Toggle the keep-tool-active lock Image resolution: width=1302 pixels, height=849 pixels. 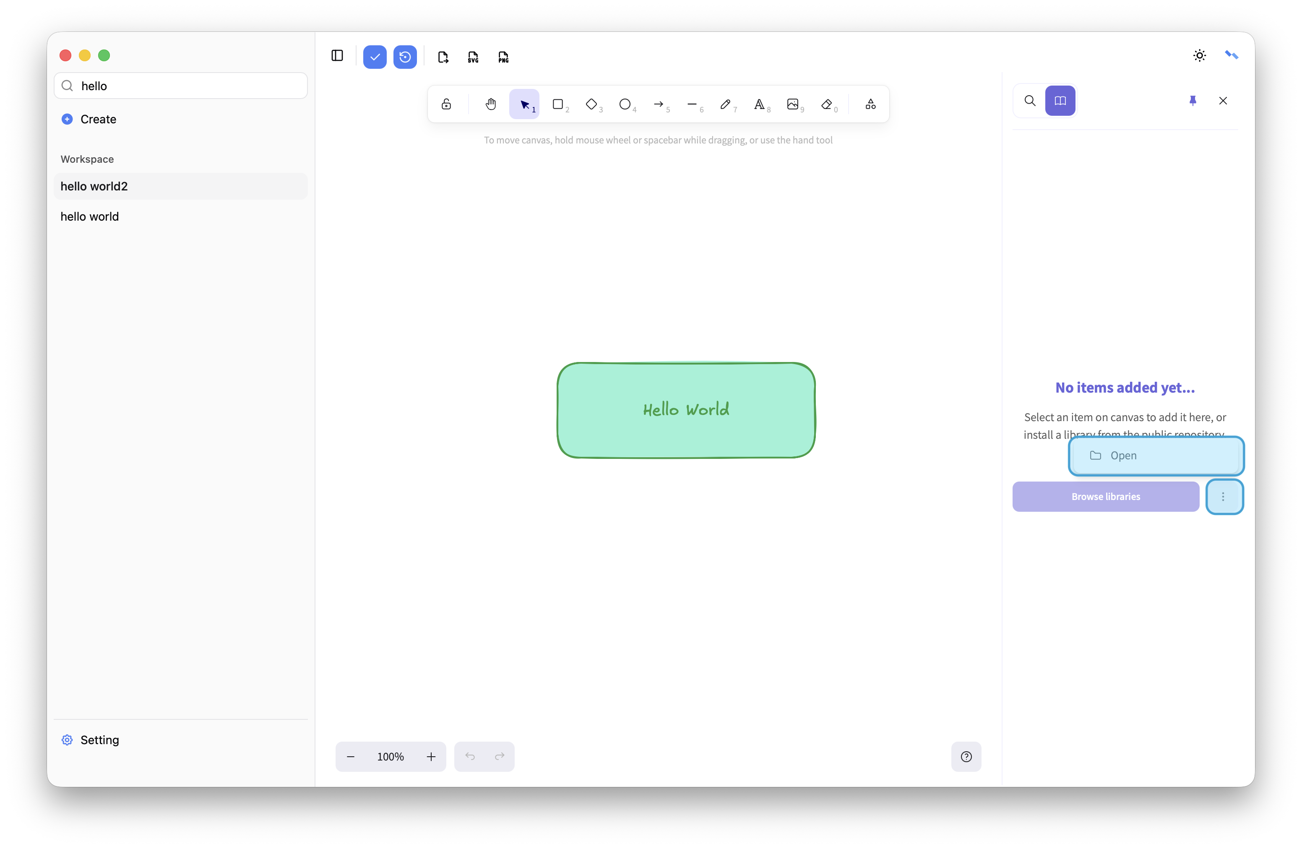tap(446, 104)
